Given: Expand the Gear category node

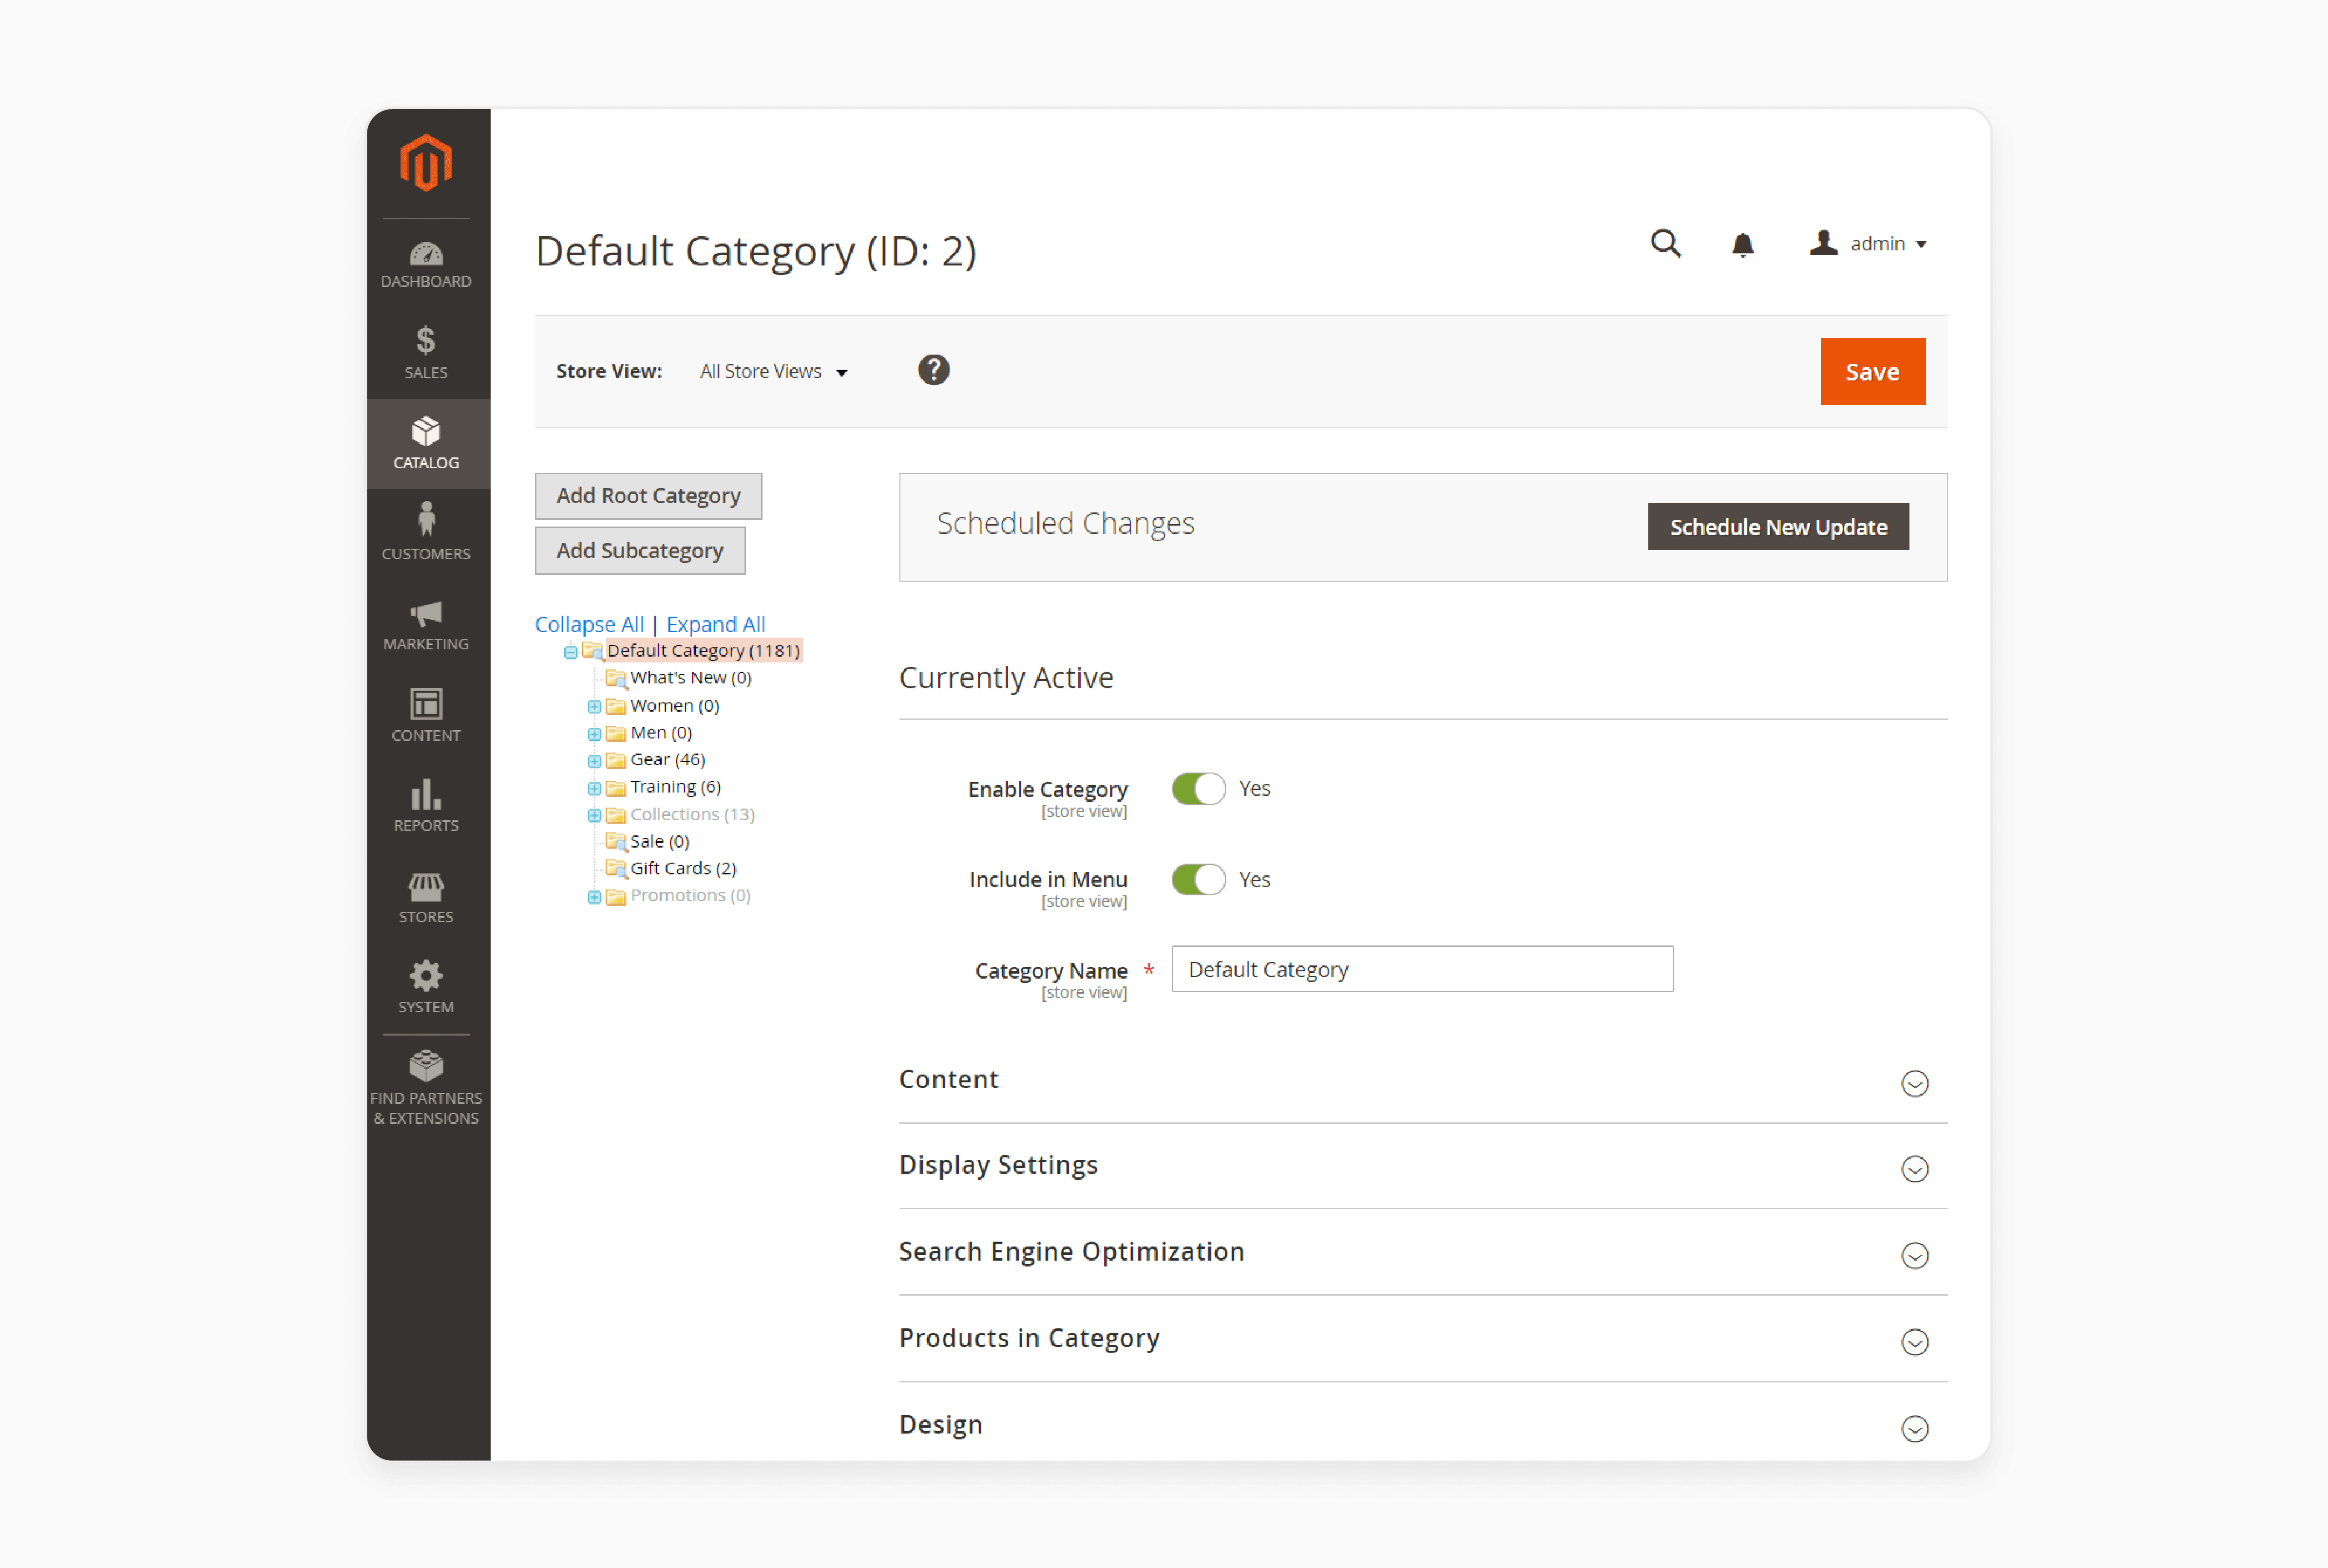Looking at the screenshot, I should click(594, 760).
